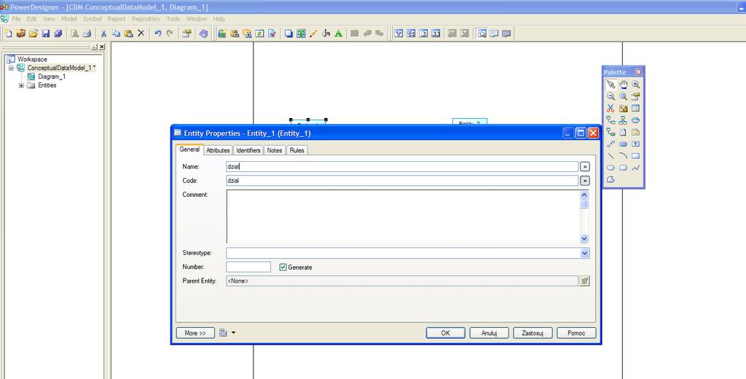Click the OK button
The height and width of the screenshot is (379, 746).
point(445,333)
